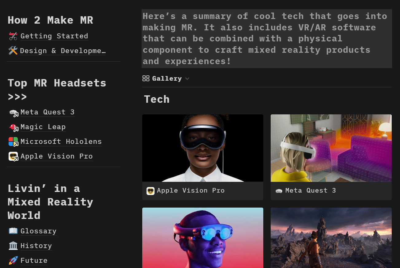
Task: Expand the Gallery view dropdown chevron
Action: tap(187, 79)
